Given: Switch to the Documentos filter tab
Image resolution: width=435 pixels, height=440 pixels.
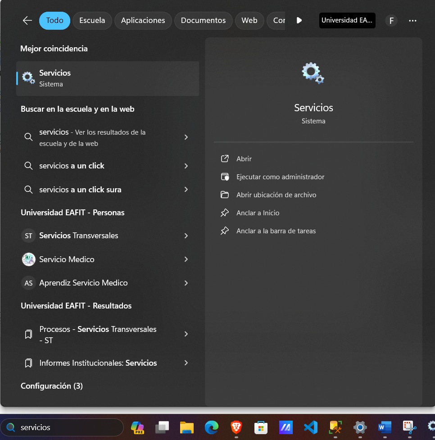Looking at the screenshot, I should pyautogui.click(x=203, y=20).
